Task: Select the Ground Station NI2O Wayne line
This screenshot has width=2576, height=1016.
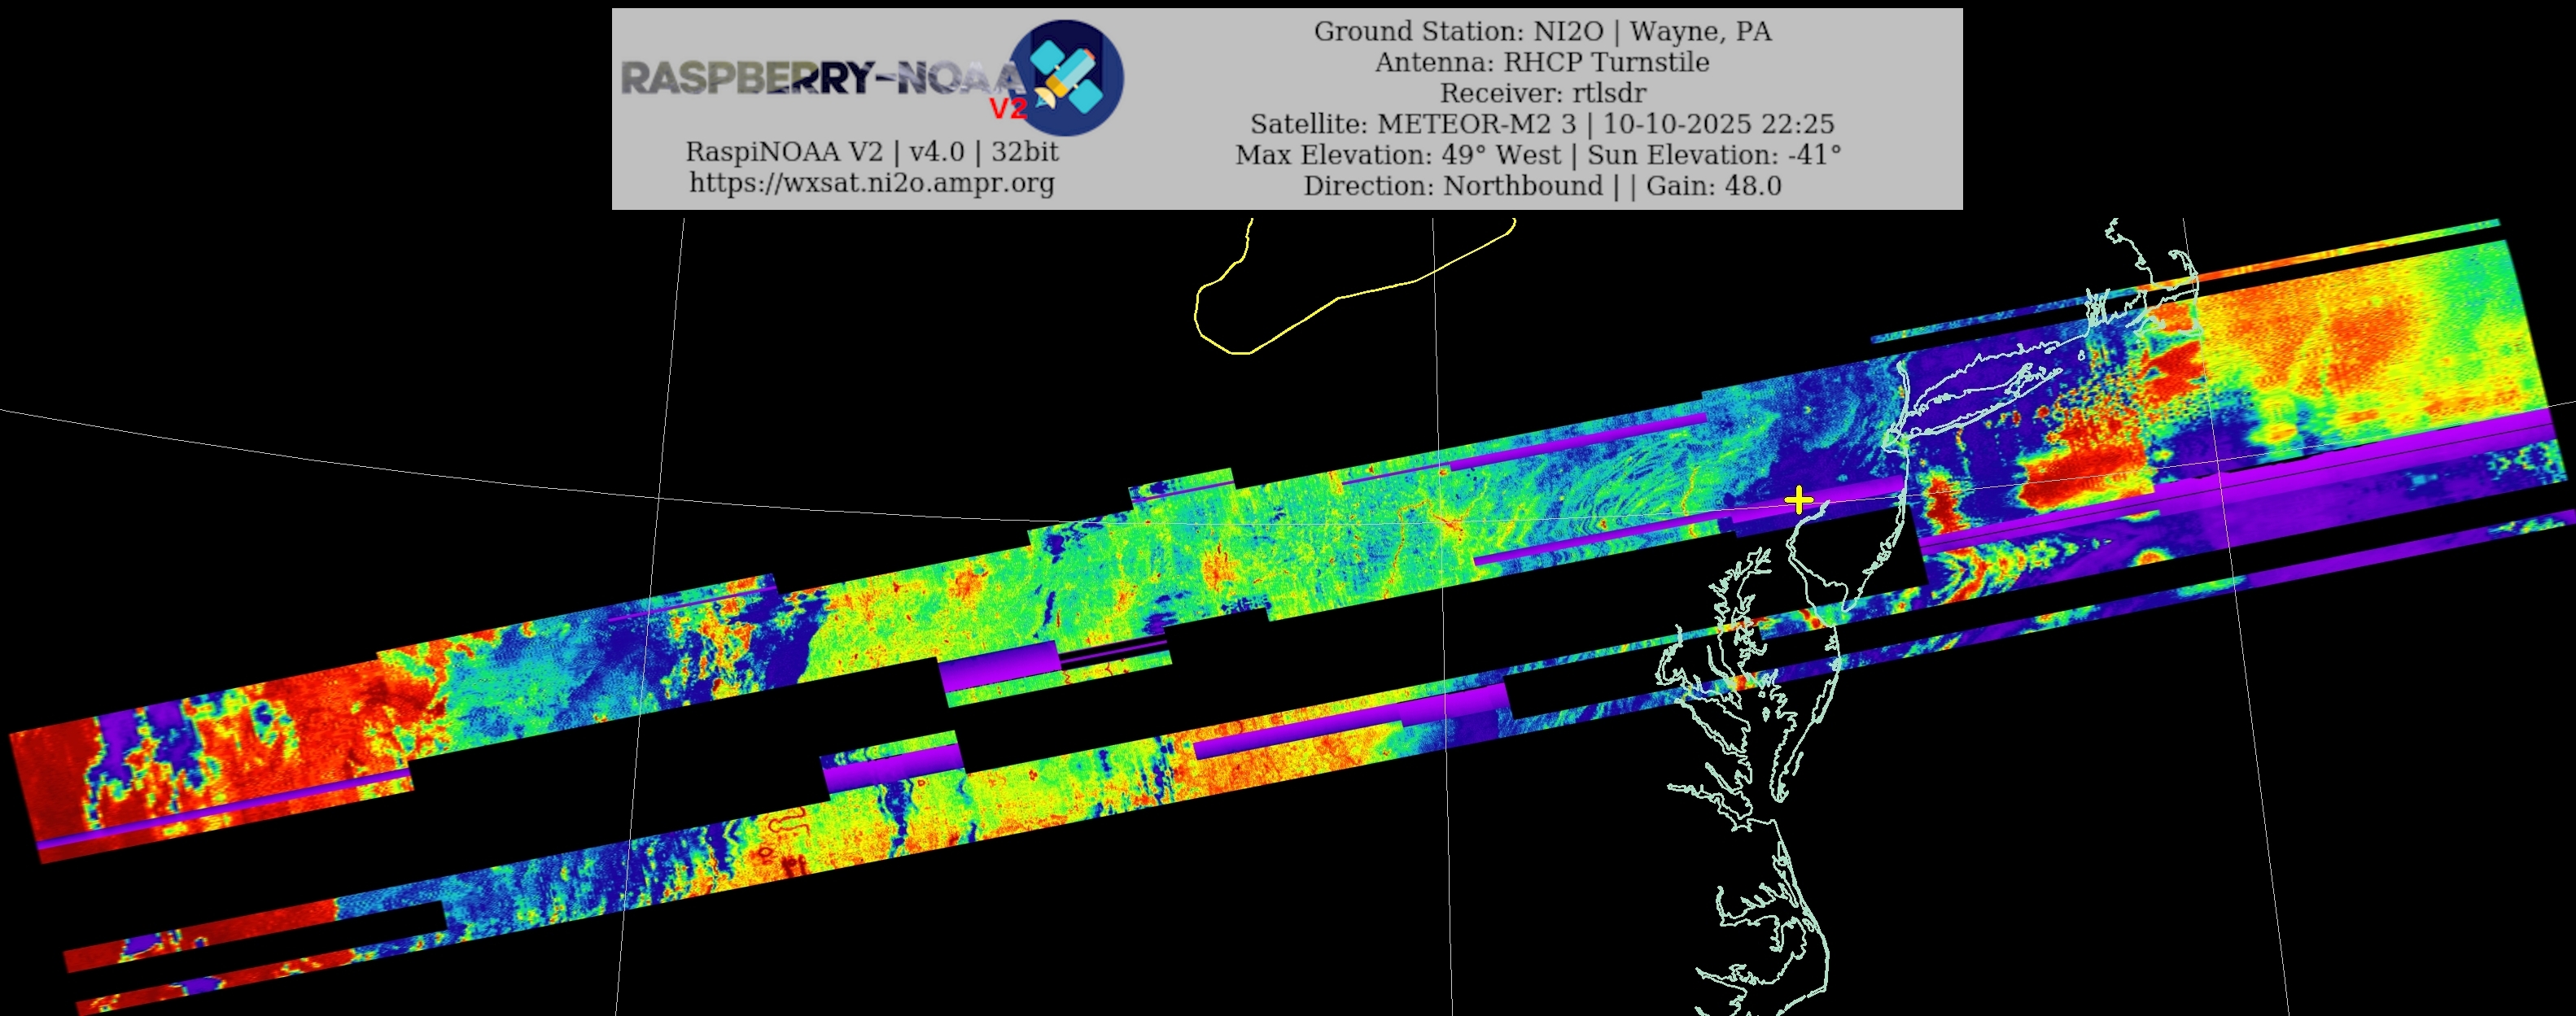Action: point(1542,31)
